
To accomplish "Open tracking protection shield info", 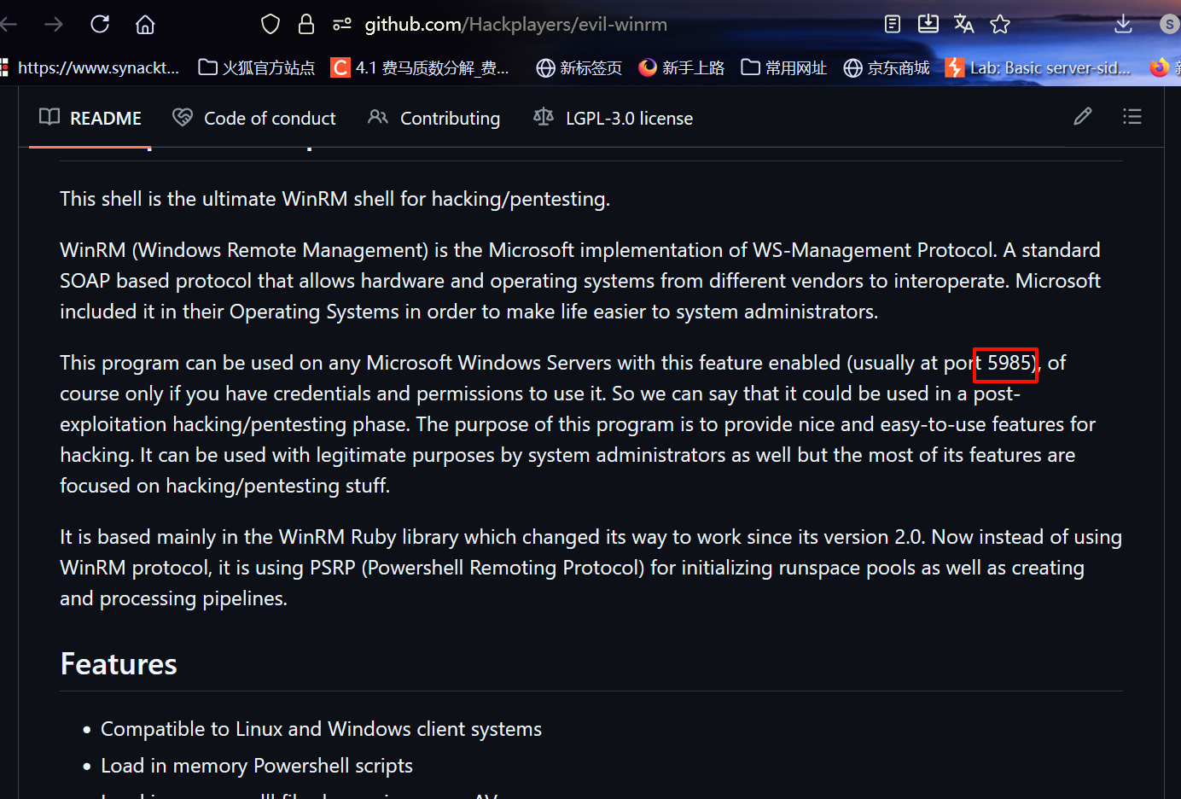I will click(x=271, y=25).
